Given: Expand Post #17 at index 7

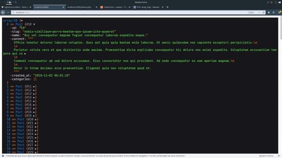Looking at the screenshot, I should [x=34, y=108].
